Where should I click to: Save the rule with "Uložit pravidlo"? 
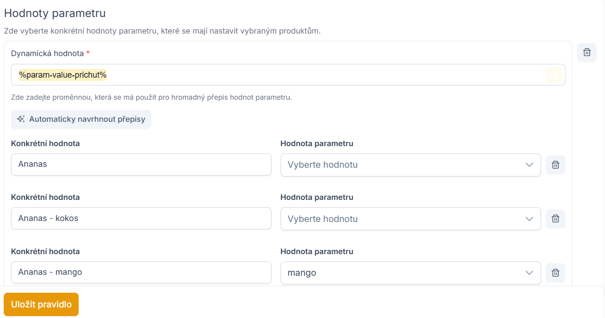(x=41, y=305)
